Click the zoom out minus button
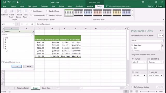166x93 pixels. pos(140,91)
